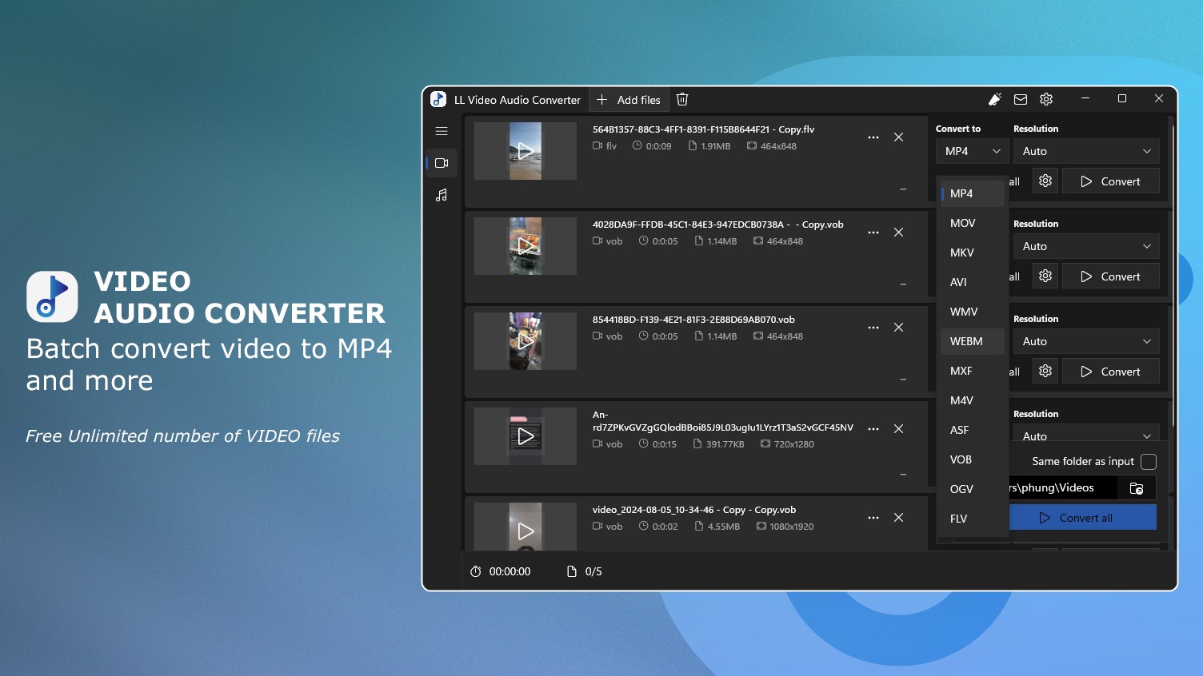Expand the fourth file's Resolution Auto dropdown
The image size is (1203, 676).
pyautogui.click(x=1086, y=433)
